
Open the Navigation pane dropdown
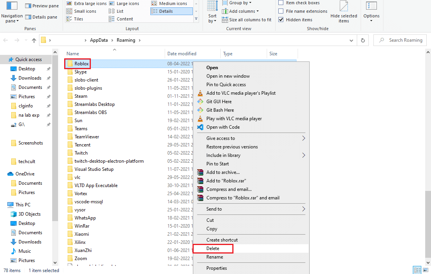click(12, 12)
